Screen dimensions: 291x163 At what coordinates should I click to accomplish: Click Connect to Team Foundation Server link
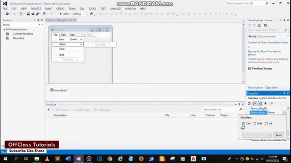tap(268, 43)
